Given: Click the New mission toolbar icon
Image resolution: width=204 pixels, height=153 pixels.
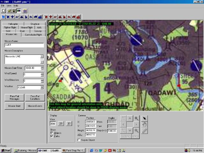Looking at the screenshot, I should point(4,11).
